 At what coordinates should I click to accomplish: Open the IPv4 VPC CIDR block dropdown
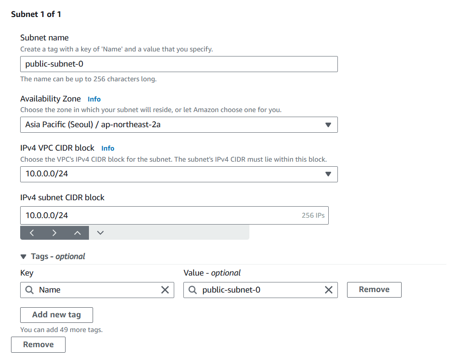coord(179,174)
